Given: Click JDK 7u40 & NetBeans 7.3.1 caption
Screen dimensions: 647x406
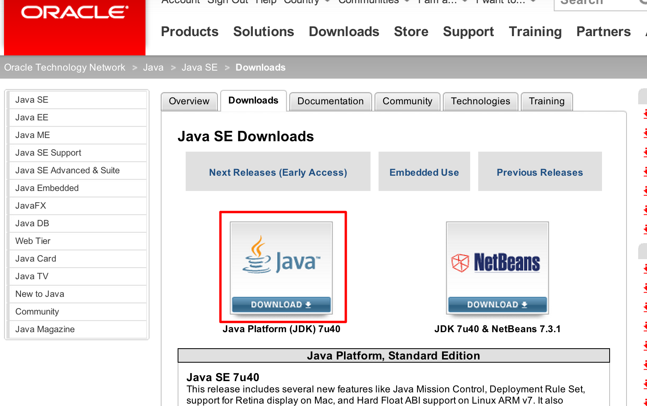Looking at the screenshot, I should coord(498,329).
